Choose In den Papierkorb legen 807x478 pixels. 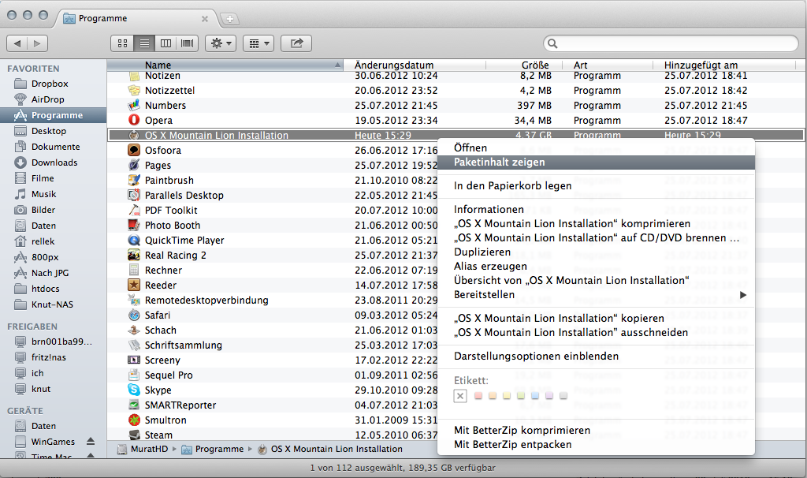[x=596, y=185]
